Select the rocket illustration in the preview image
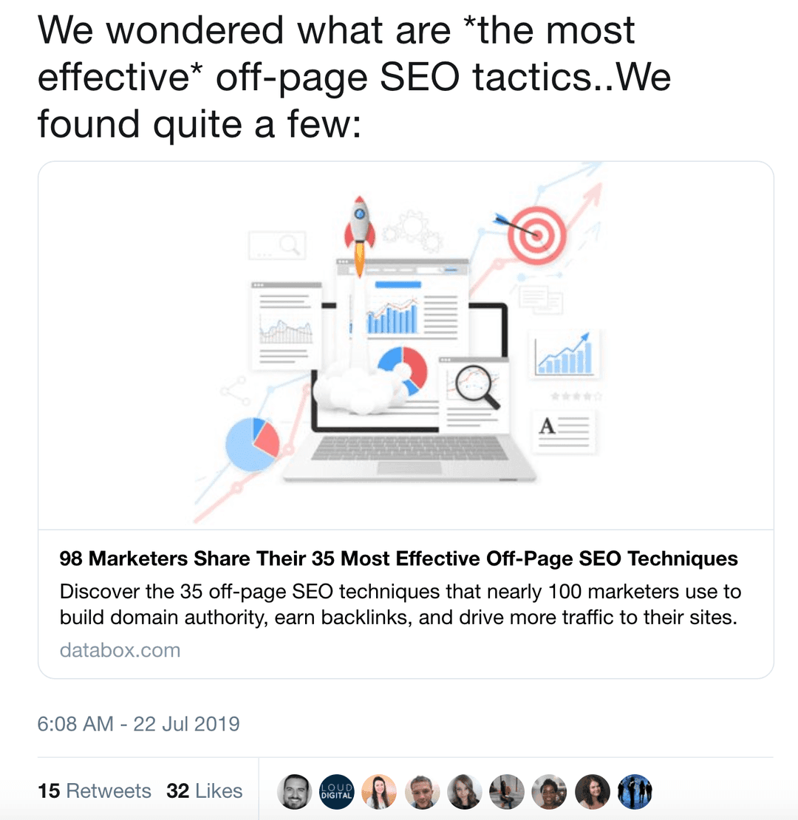Viewport: 798px width, 820px height. 358,222
